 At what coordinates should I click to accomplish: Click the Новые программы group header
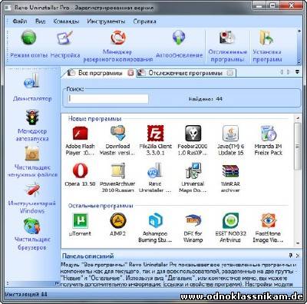94,119
